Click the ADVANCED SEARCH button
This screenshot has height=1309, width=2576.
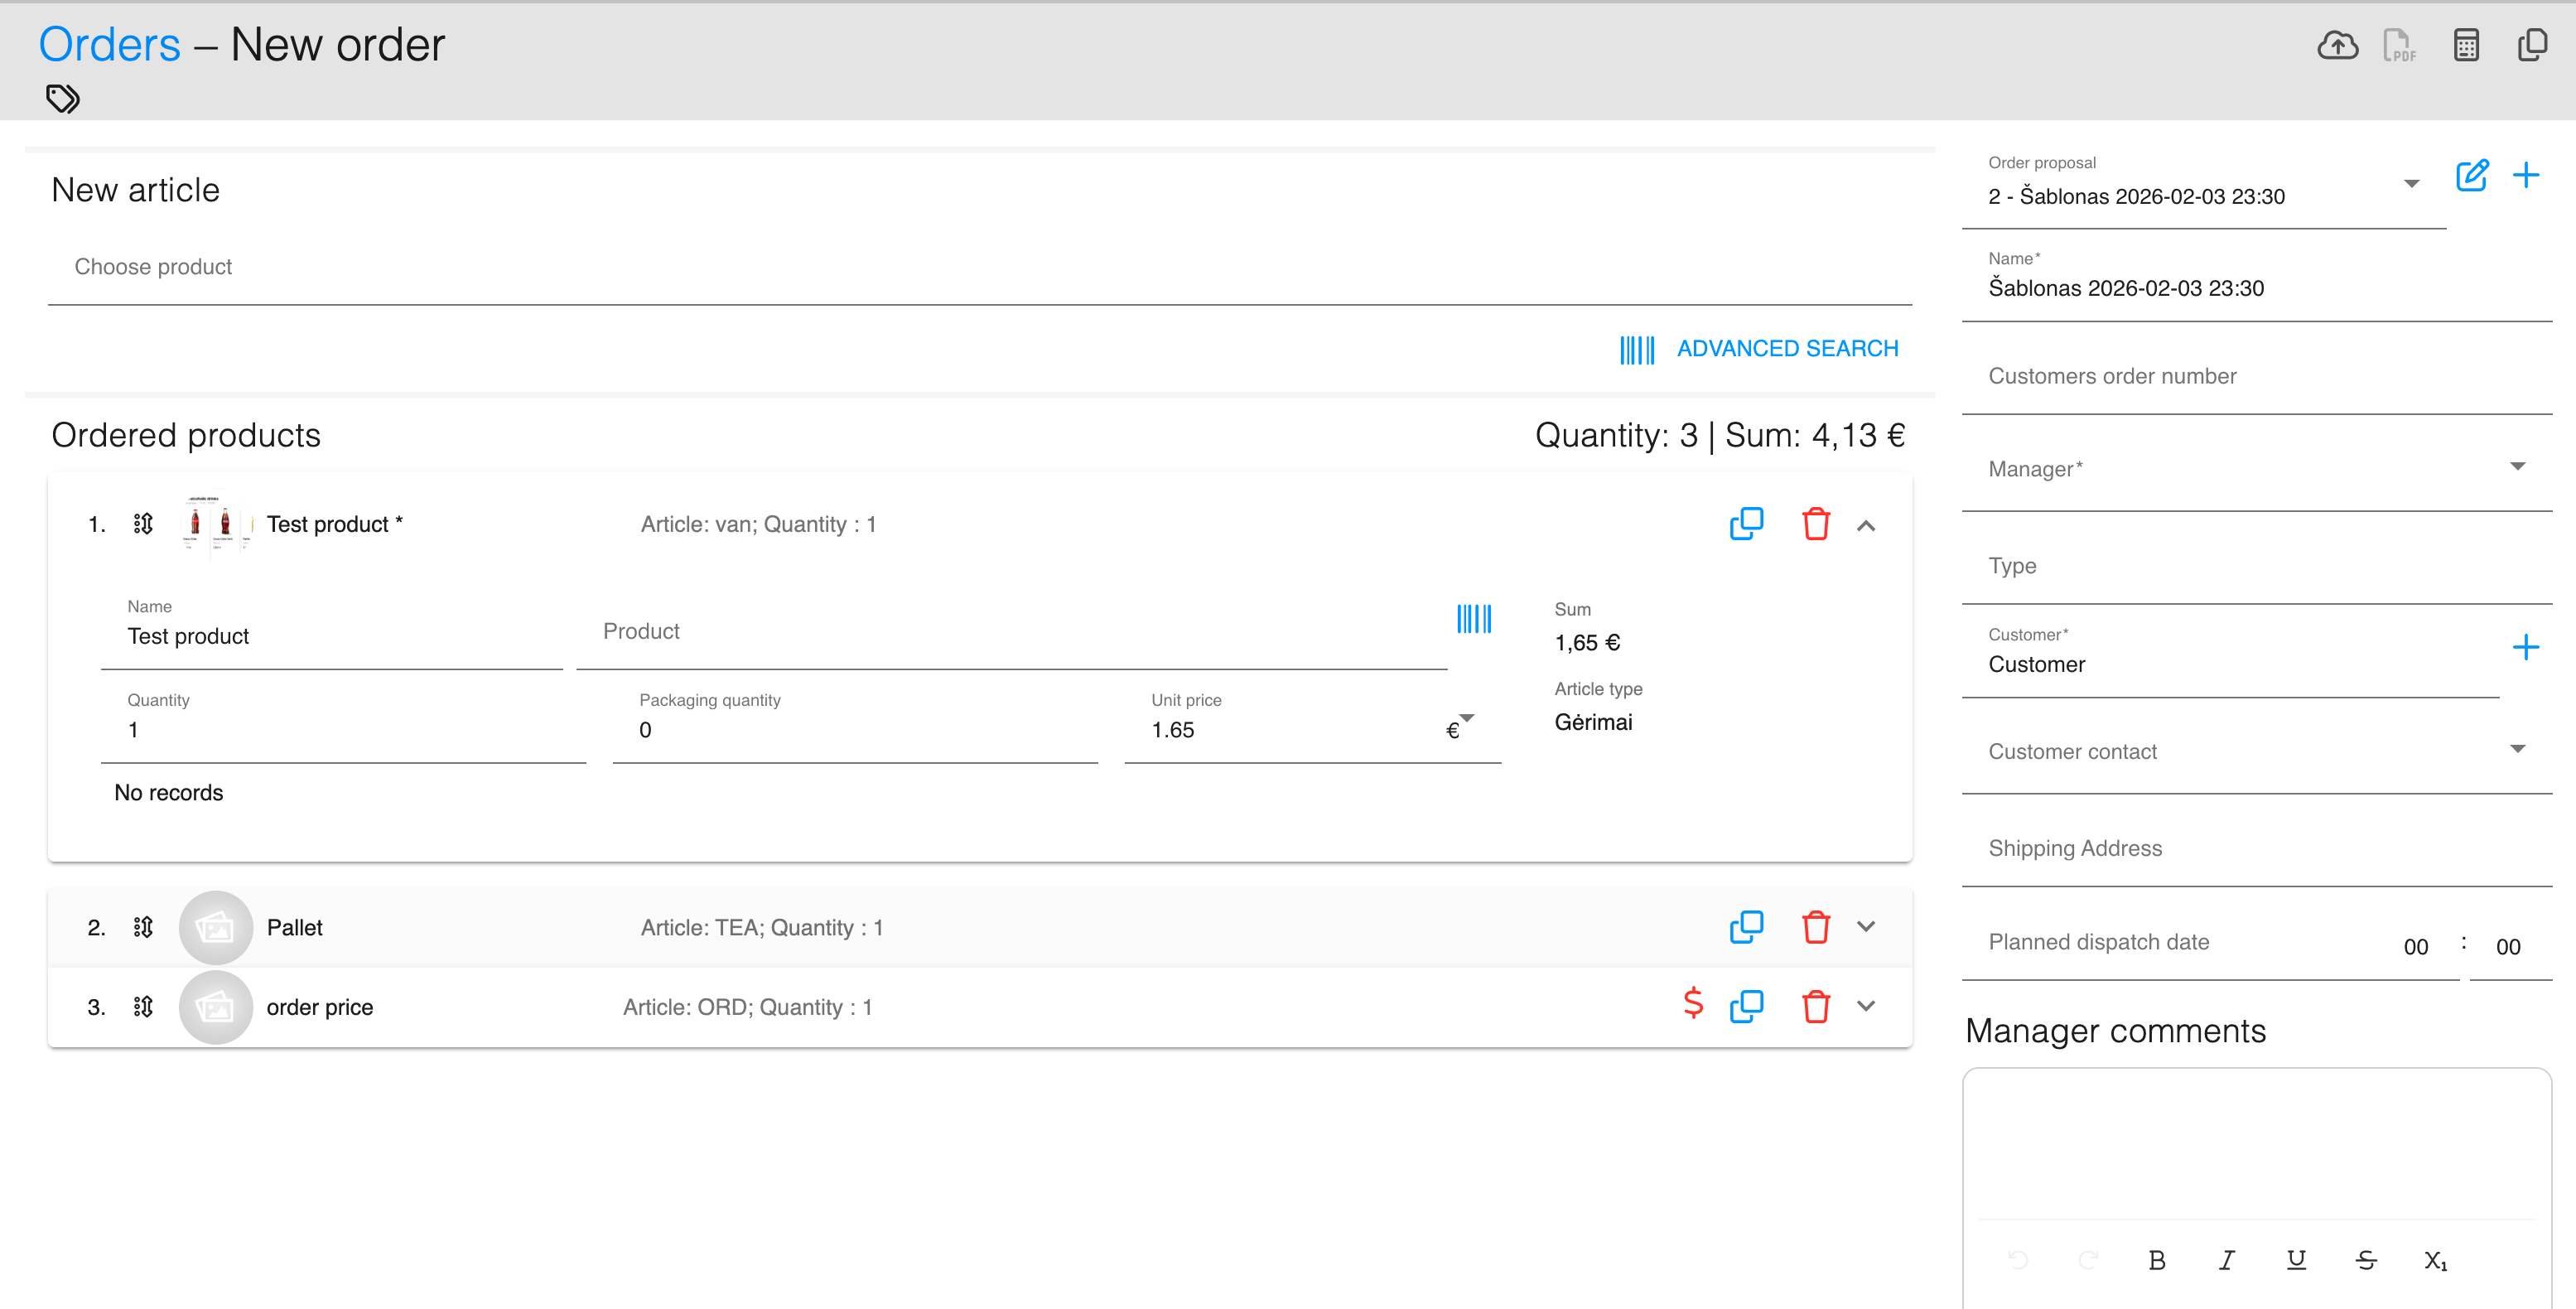point(1786,349)
